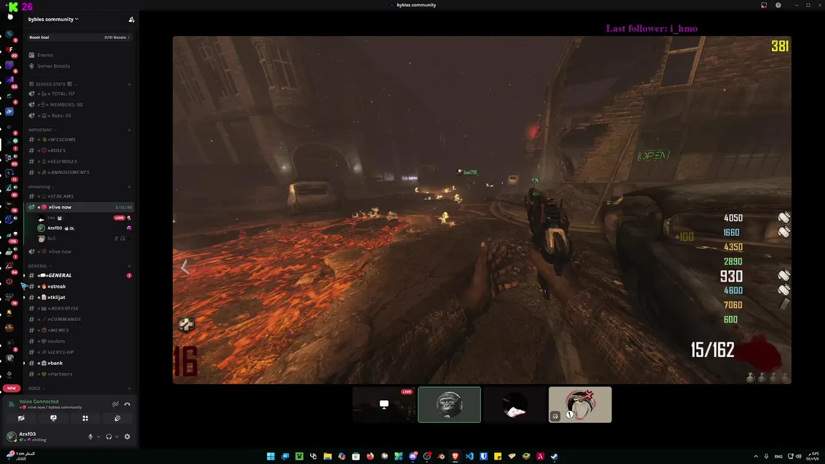Screen dimensions: 825x464
Task: Open Visual Studio Code from taskbar
Action: click(x=469, y=456)
